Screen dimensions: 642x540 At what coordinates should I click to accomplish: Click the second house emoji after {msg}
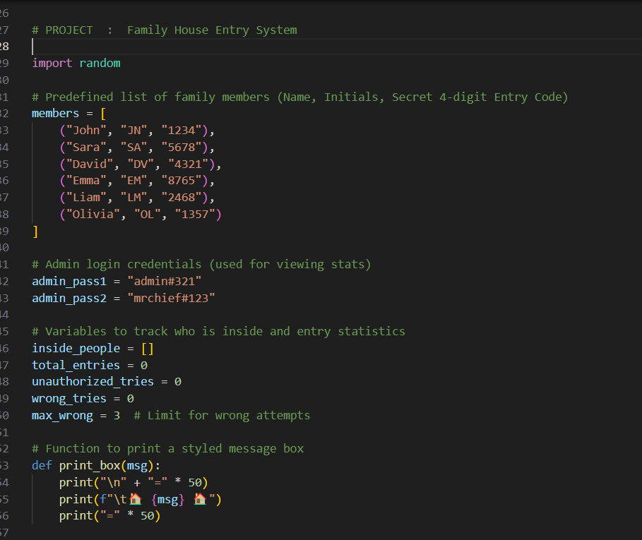point(200,499)
